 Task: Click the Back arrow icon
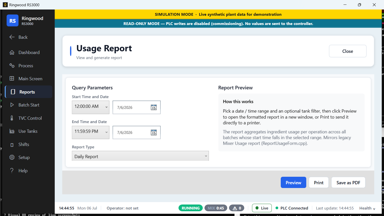click(x=12, y=37)
